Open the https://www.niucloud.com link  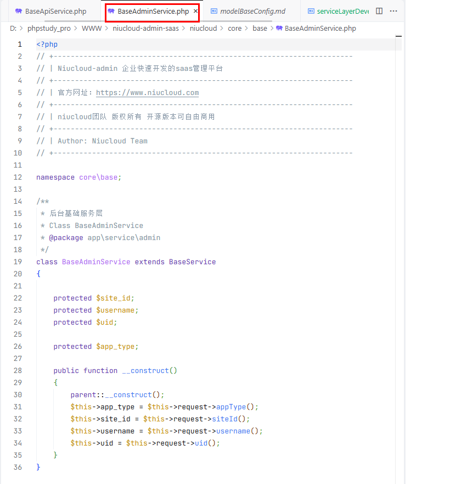147,93
